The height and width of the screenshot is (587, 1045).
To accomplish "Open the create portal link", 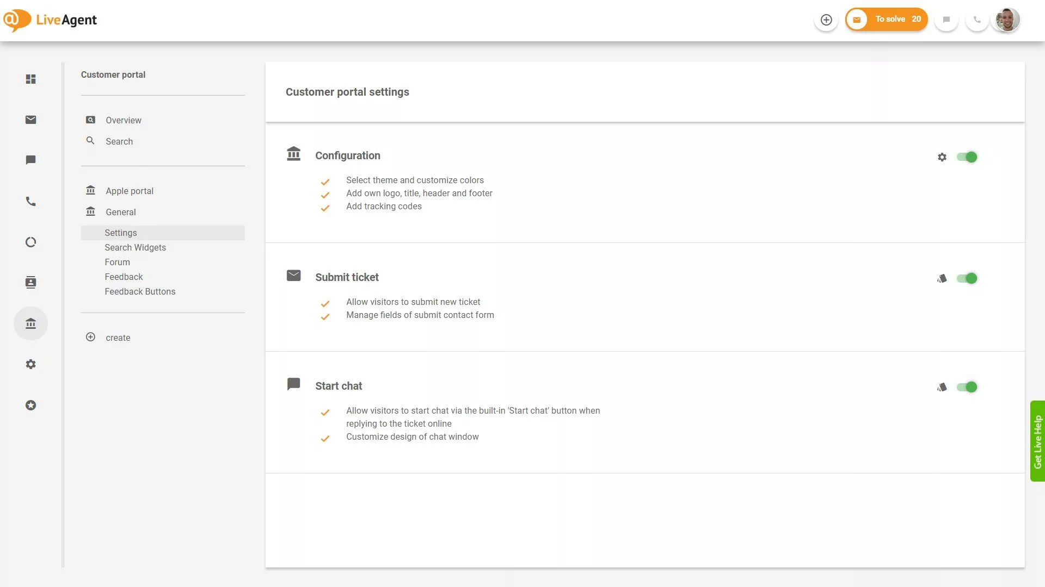I will pos(118,338).
